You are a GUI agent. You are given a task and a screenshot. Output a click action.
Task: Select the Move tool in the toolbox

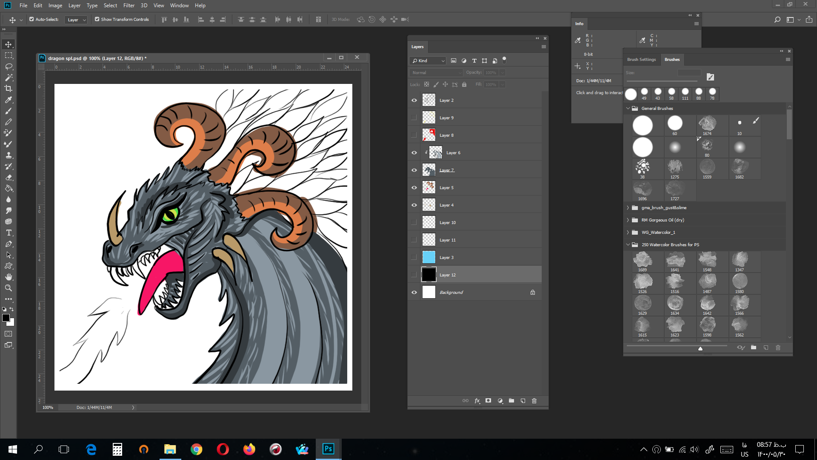(9, 44)
